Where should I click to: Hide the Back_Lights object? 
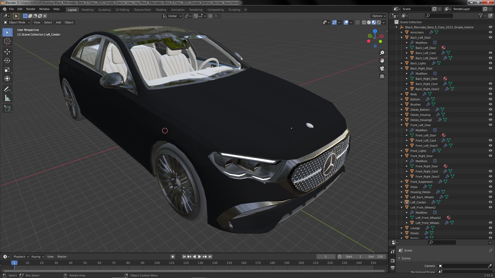[490, 63]
